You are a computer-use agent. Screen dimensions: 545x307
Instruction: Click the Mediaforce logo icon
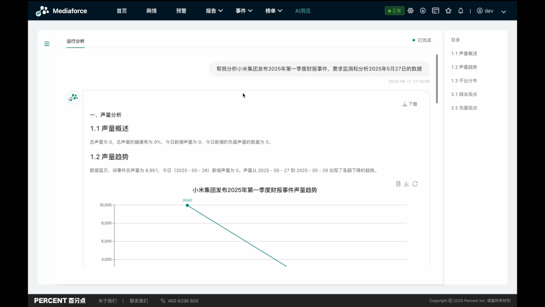coord(42,11)
